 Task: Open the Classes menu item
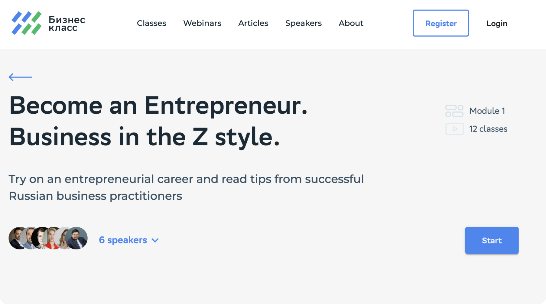(151, 23)
